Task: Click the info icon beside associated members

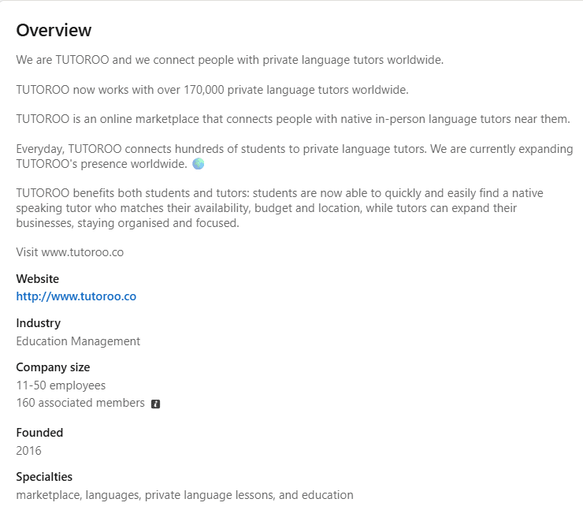Action: (155, 404)
